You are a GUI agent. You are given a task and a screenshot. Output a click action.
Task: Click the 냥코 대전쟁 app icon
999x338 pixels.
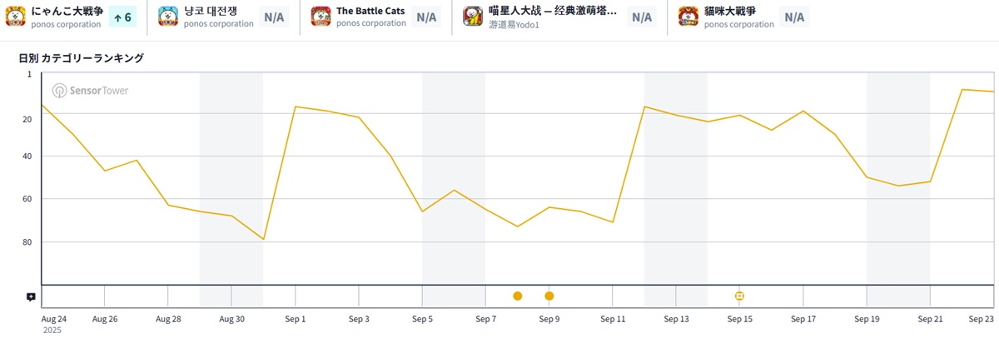[168, 17]
